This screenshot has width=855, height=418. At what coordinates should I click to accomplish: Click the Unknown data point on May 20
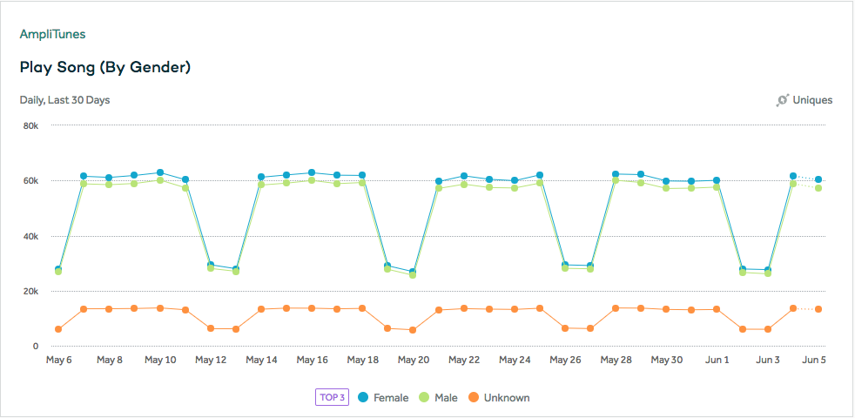pyautogui.click(x=413, y=330)
